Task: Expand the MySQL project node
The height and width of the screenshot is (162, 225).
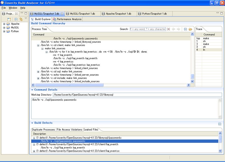Action: (4, 28)
